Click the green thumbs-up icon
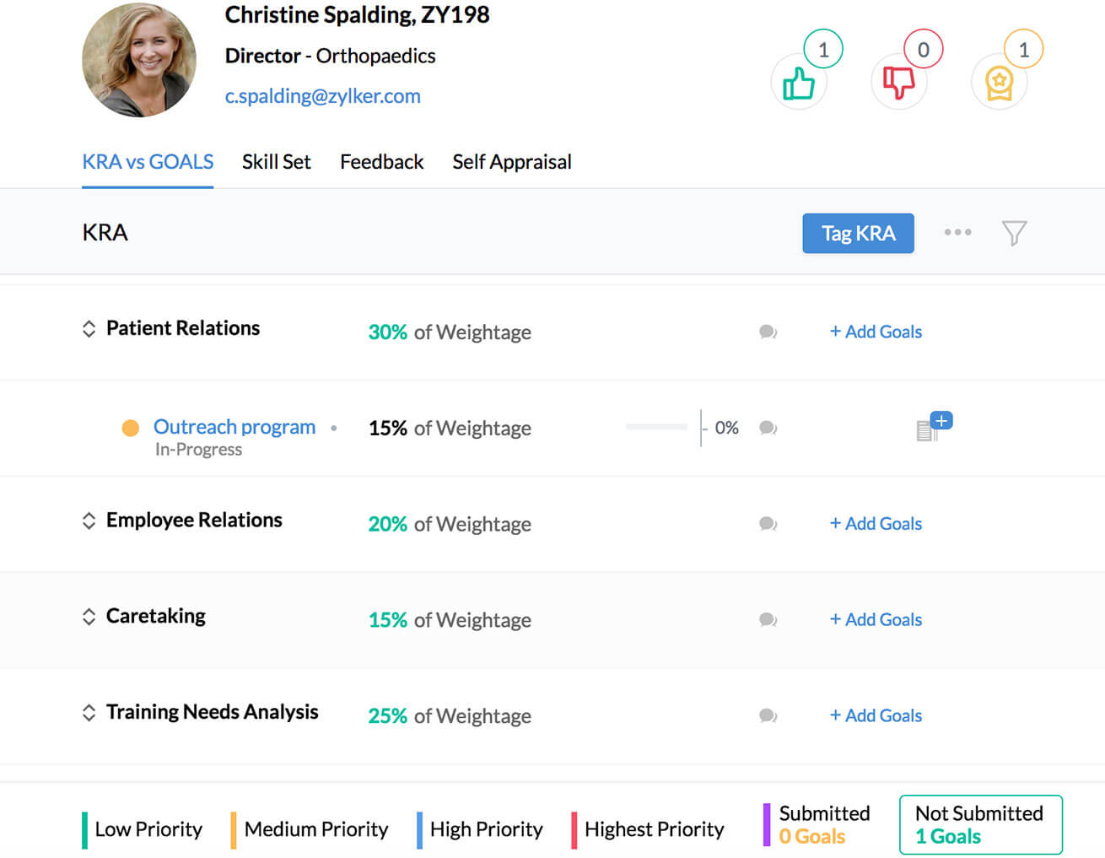The image size is (1105, 858). click(x=798, y=83)
